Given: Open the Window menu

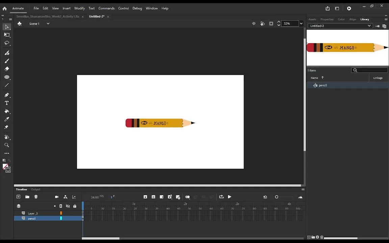Looking at the screenshot, I should point(152,8).
